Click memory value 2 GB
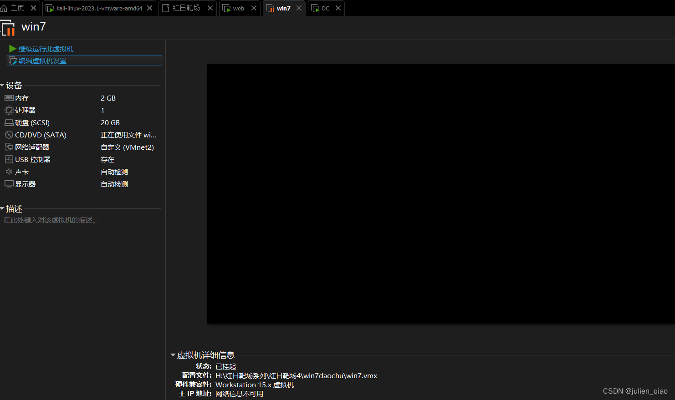Viewport: 675px width, 400px height. coord(108,98)
